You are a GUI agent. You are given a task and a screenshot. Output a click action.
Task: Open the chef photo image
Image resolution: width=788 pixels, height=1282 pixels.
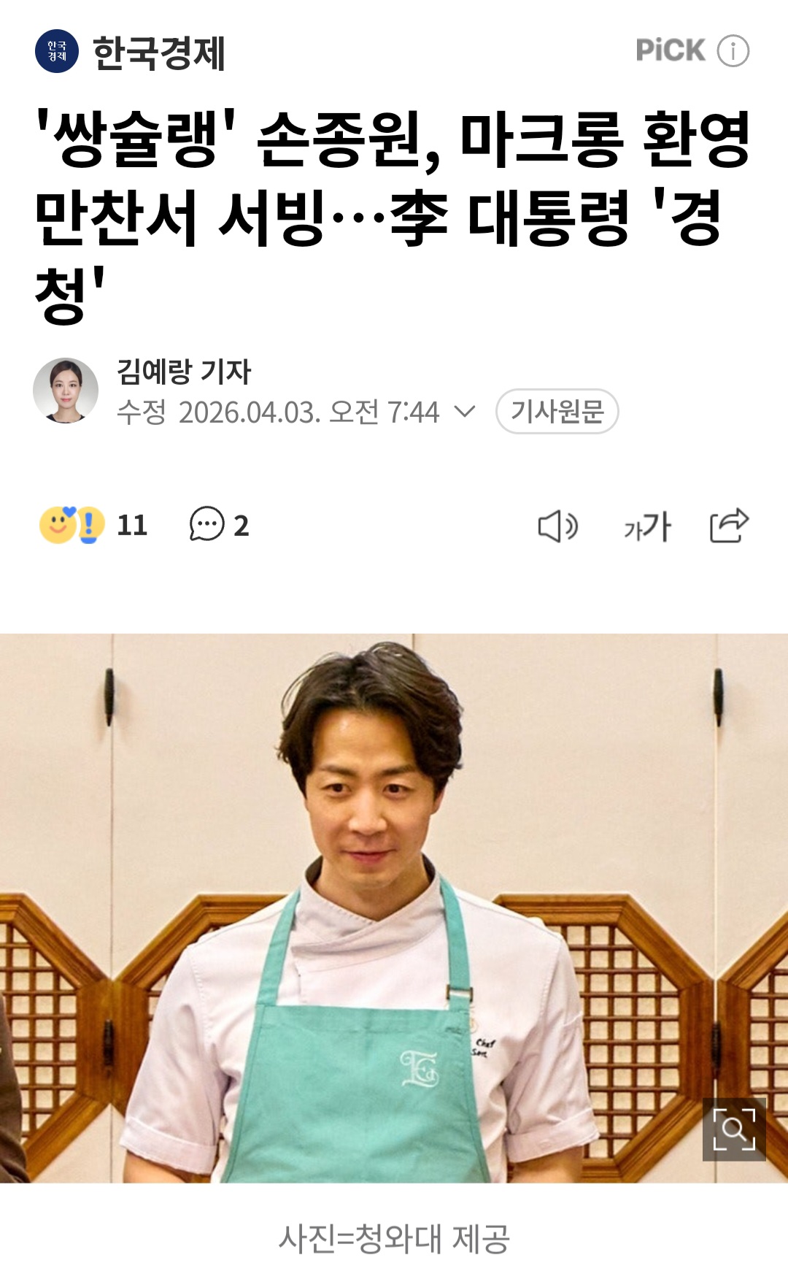click(x=394, y=908)
